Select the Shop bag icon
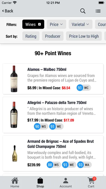 40,181
